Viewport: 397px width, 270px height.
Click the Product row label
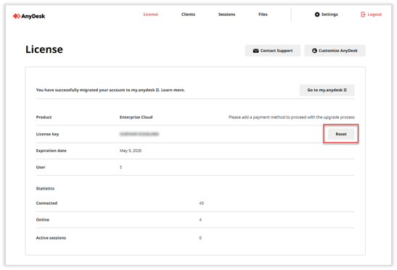point(44,117)
